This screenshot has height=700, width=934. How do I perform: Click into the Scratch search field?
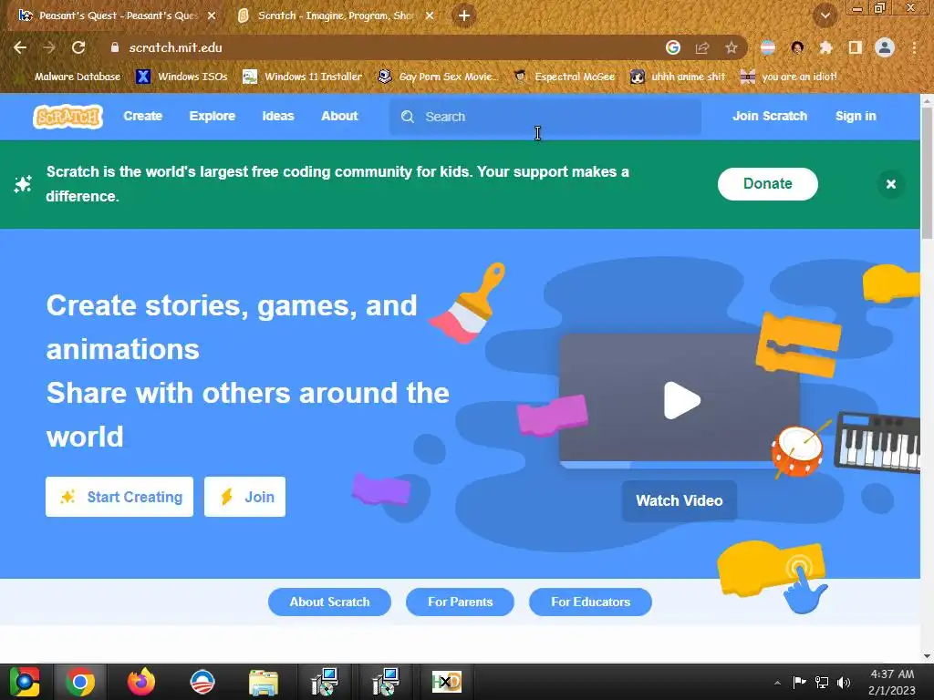pyautogui.click(x=545, y=117)
